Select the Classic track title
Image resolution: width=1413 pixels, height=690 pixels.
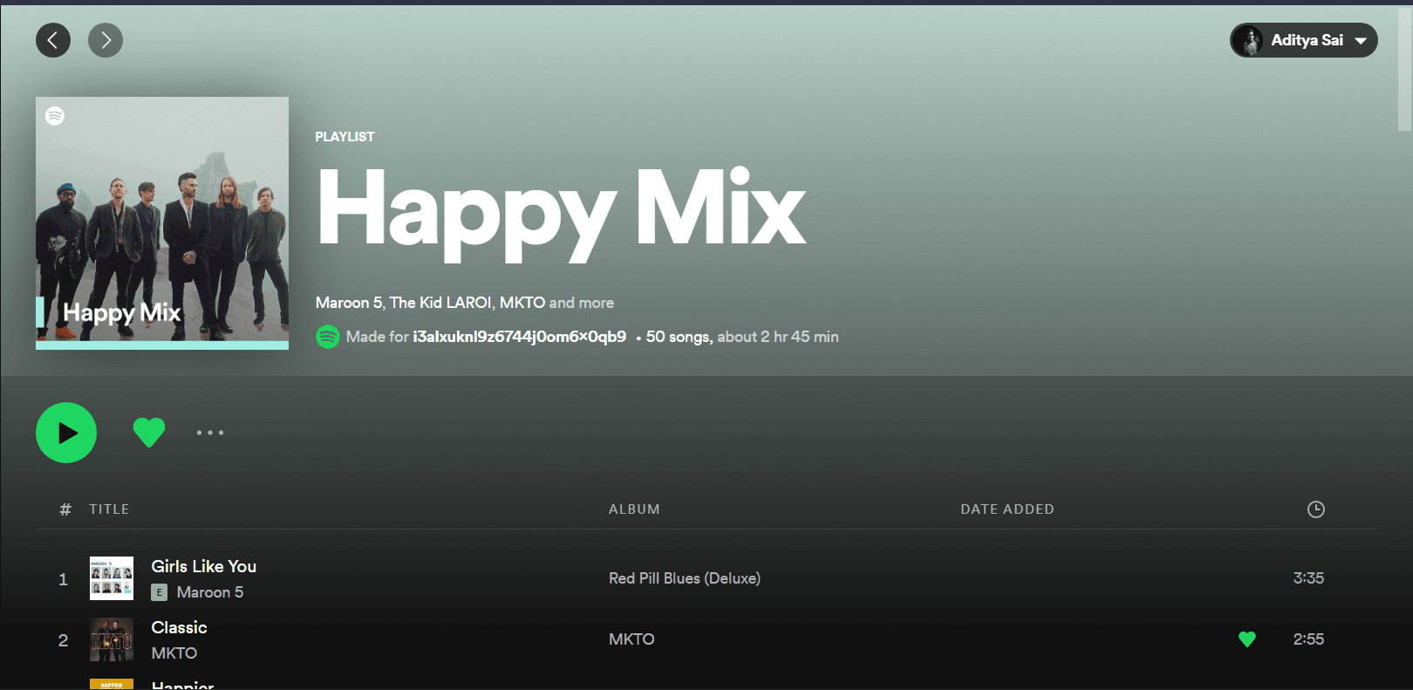[x=179, y=627]
